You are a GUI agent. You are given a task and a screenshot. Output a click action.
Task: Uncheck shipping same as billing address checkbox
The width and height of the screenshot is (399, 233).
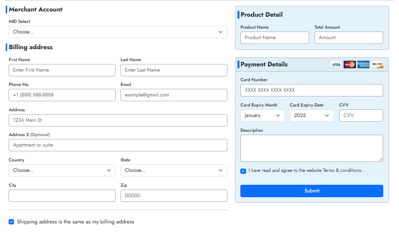11,222
